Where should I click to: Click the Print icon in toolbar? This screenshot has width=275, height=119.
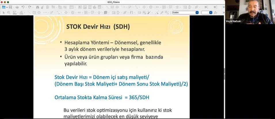point(16,7)
